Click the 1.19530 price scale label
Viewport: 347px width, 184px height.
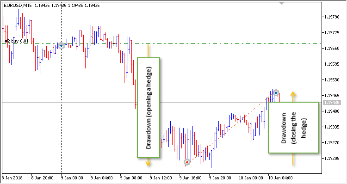332,80
